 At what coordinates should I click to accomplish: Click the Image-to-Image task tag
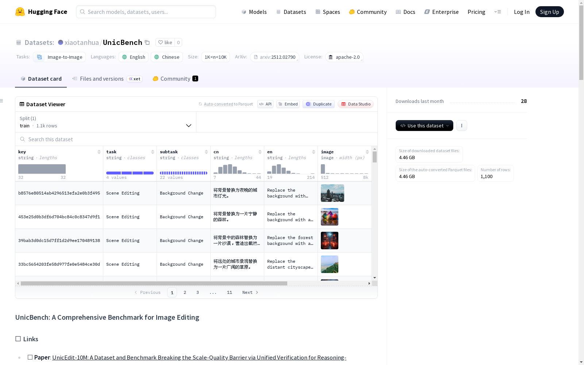coord(59,57)
